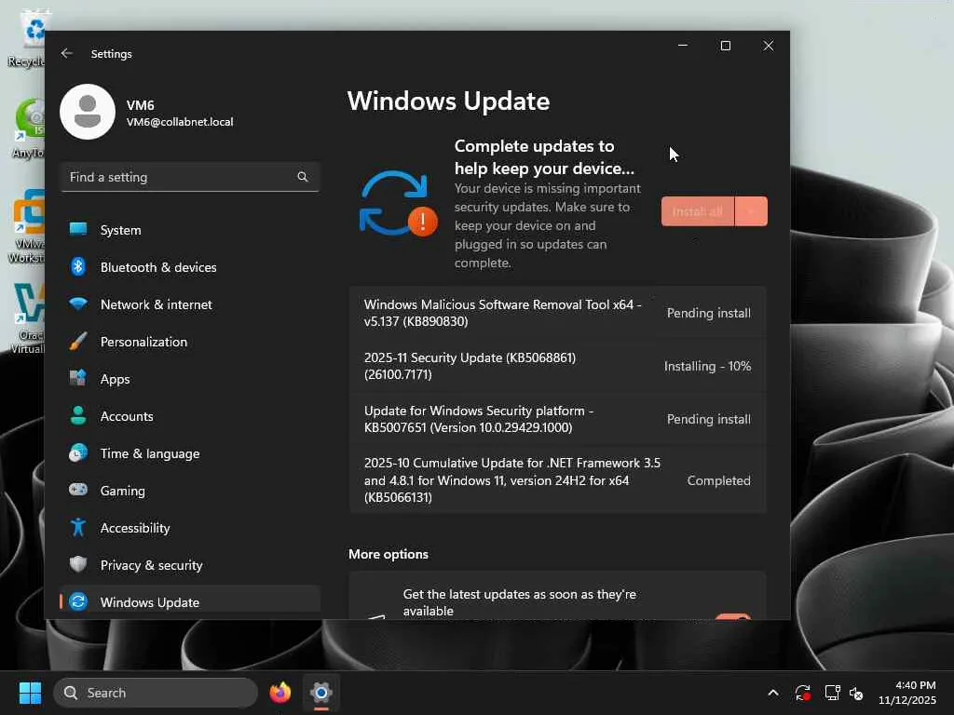The image size is (954, 715).
Task: Maximize the Settings window
Action: (725, 46)
